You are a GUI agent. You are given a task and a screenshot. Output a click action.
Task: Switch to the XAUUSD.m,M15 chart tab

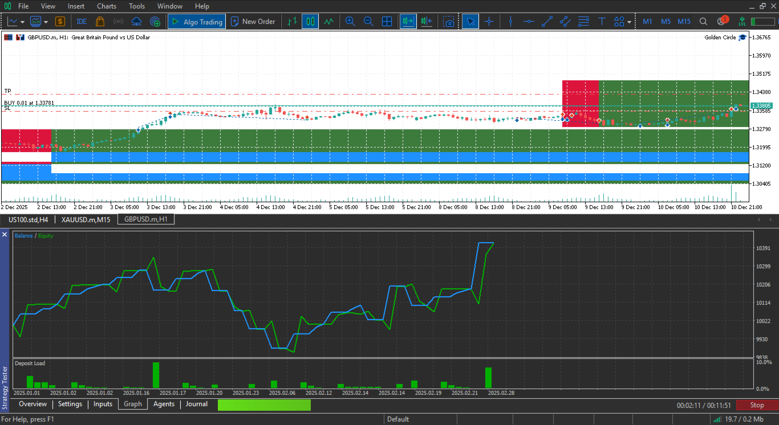[x=86, y=219]
